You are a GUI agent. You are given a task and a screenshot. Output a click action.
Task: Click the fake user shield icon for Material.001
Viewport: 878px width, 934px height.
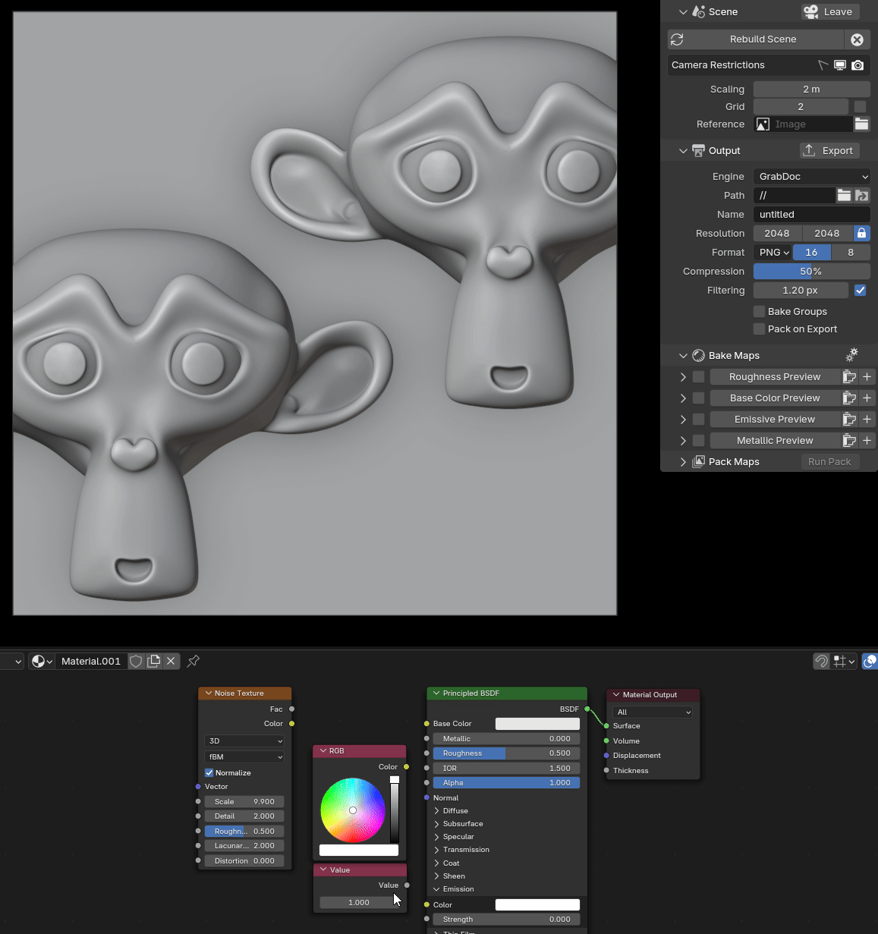point(135,661)
